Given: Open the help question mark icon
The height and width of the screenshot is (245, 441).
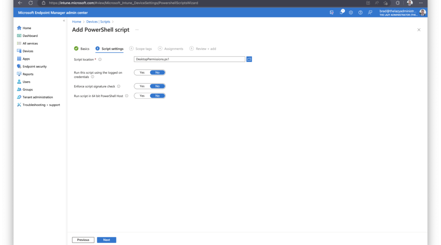Looking at the screenshot, I should [360, 12].
